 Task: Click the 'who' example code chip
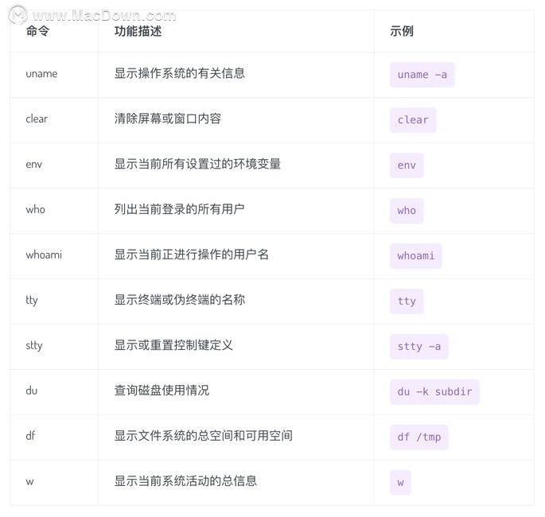407,211
